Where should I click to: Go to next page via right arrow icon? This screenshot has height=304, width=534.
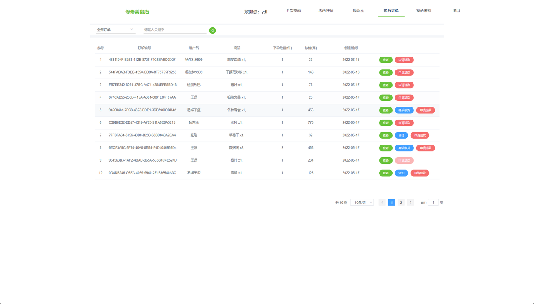pos(411,202)
